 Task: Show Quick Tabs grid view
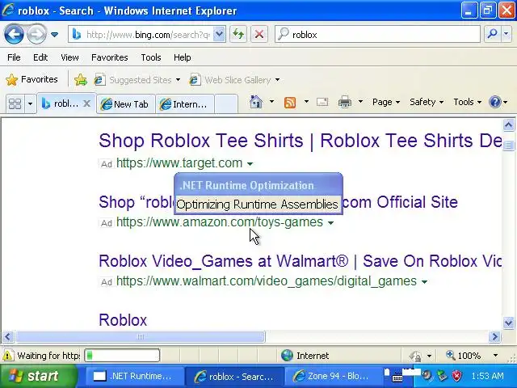[x=15, y=104]
